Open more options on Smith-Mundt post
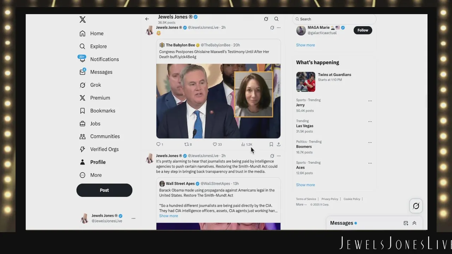 279,156
